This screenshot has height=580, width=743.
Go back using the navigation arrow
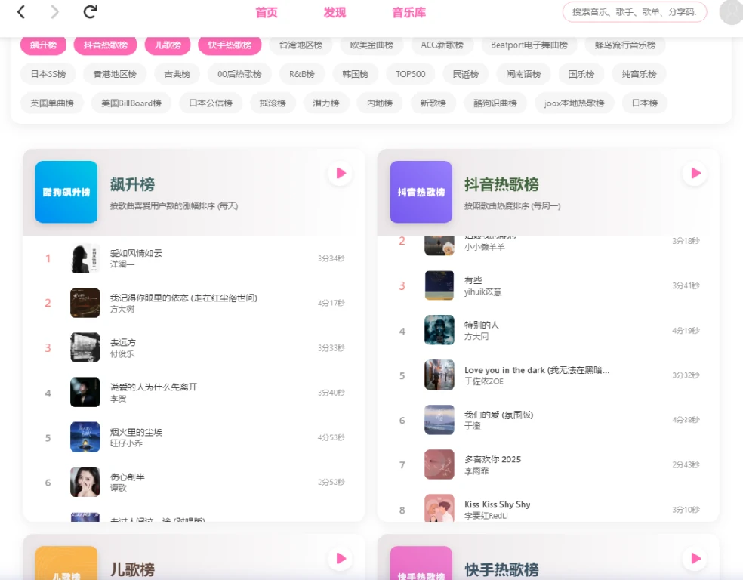pyautogui.click(x=20, y=12)
